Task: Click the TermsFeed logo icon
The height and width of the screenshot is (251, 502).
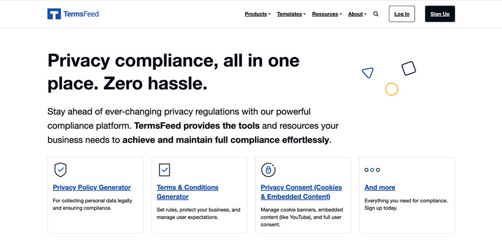Action: click(x=54, y=14)
